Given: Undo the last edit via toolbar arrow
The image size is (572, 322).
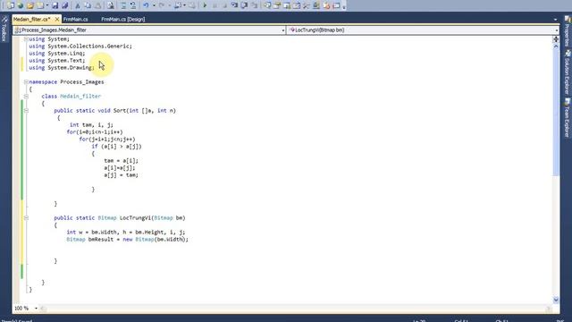Looking at the screenshot, I should (146, 5).
